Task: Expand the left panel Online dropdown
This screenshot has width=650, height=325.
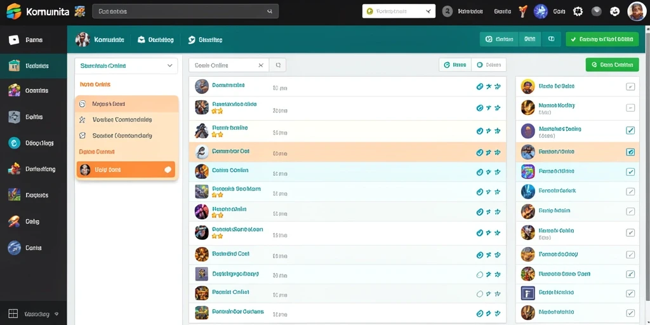Action: tap(126, 65)
